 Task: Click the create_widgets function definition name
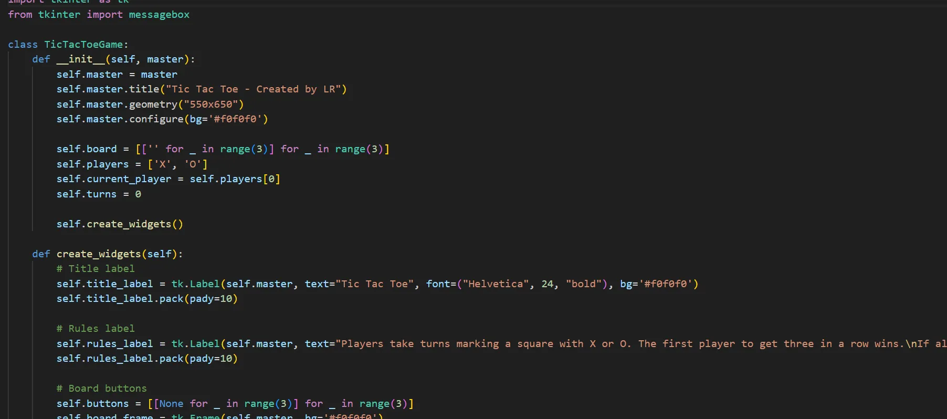click(99, 254)
